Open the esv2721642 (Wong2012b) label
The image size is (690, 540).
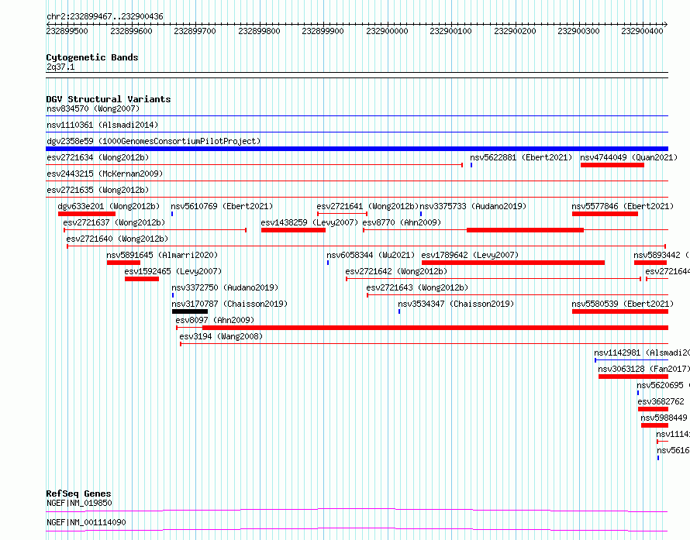tap(396, 271)
